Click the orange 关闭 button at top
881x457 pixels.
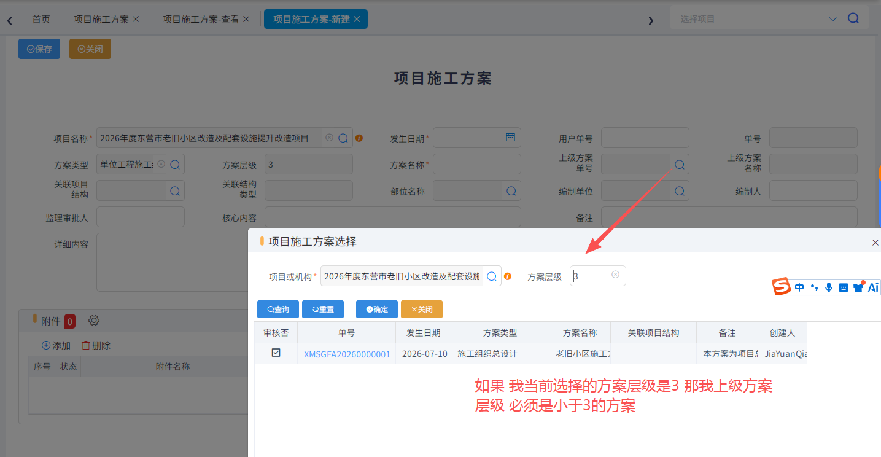click(90, 49)
